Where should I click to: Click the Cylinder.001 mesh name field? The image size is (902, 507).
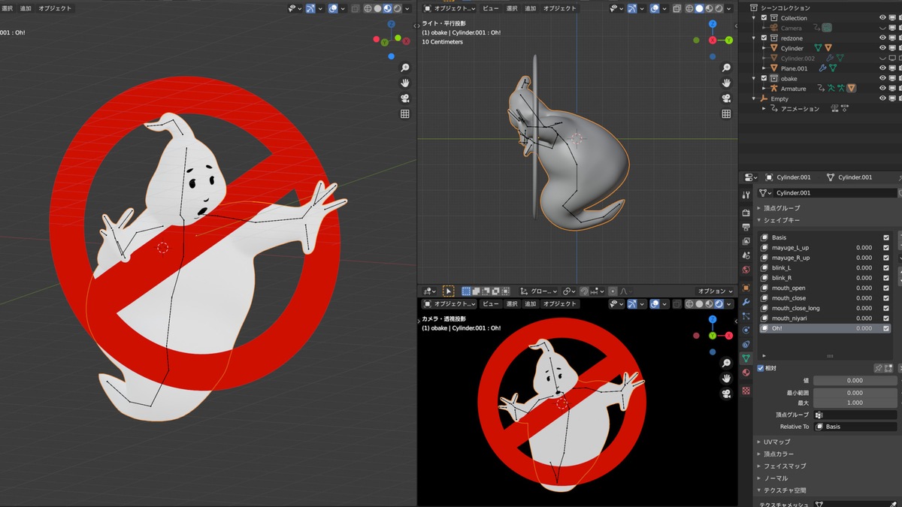[x=834, y=193]
